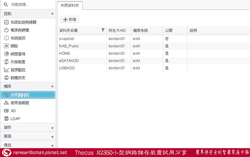Open the 資料夾名稱 column filter
The image size is (250, 157).
coord(103,30)
